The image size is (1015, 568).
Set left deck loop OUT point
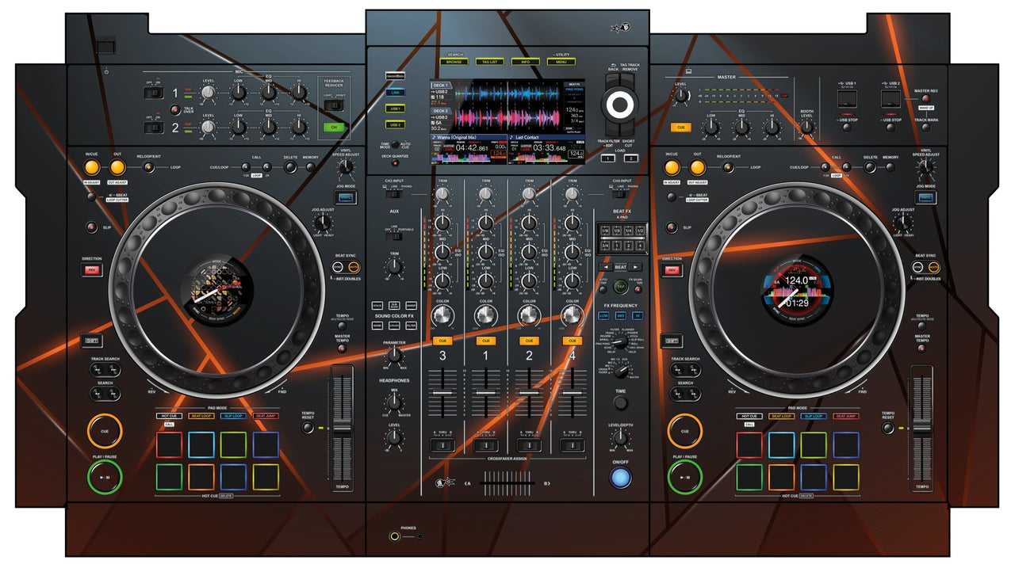[117, 167]
